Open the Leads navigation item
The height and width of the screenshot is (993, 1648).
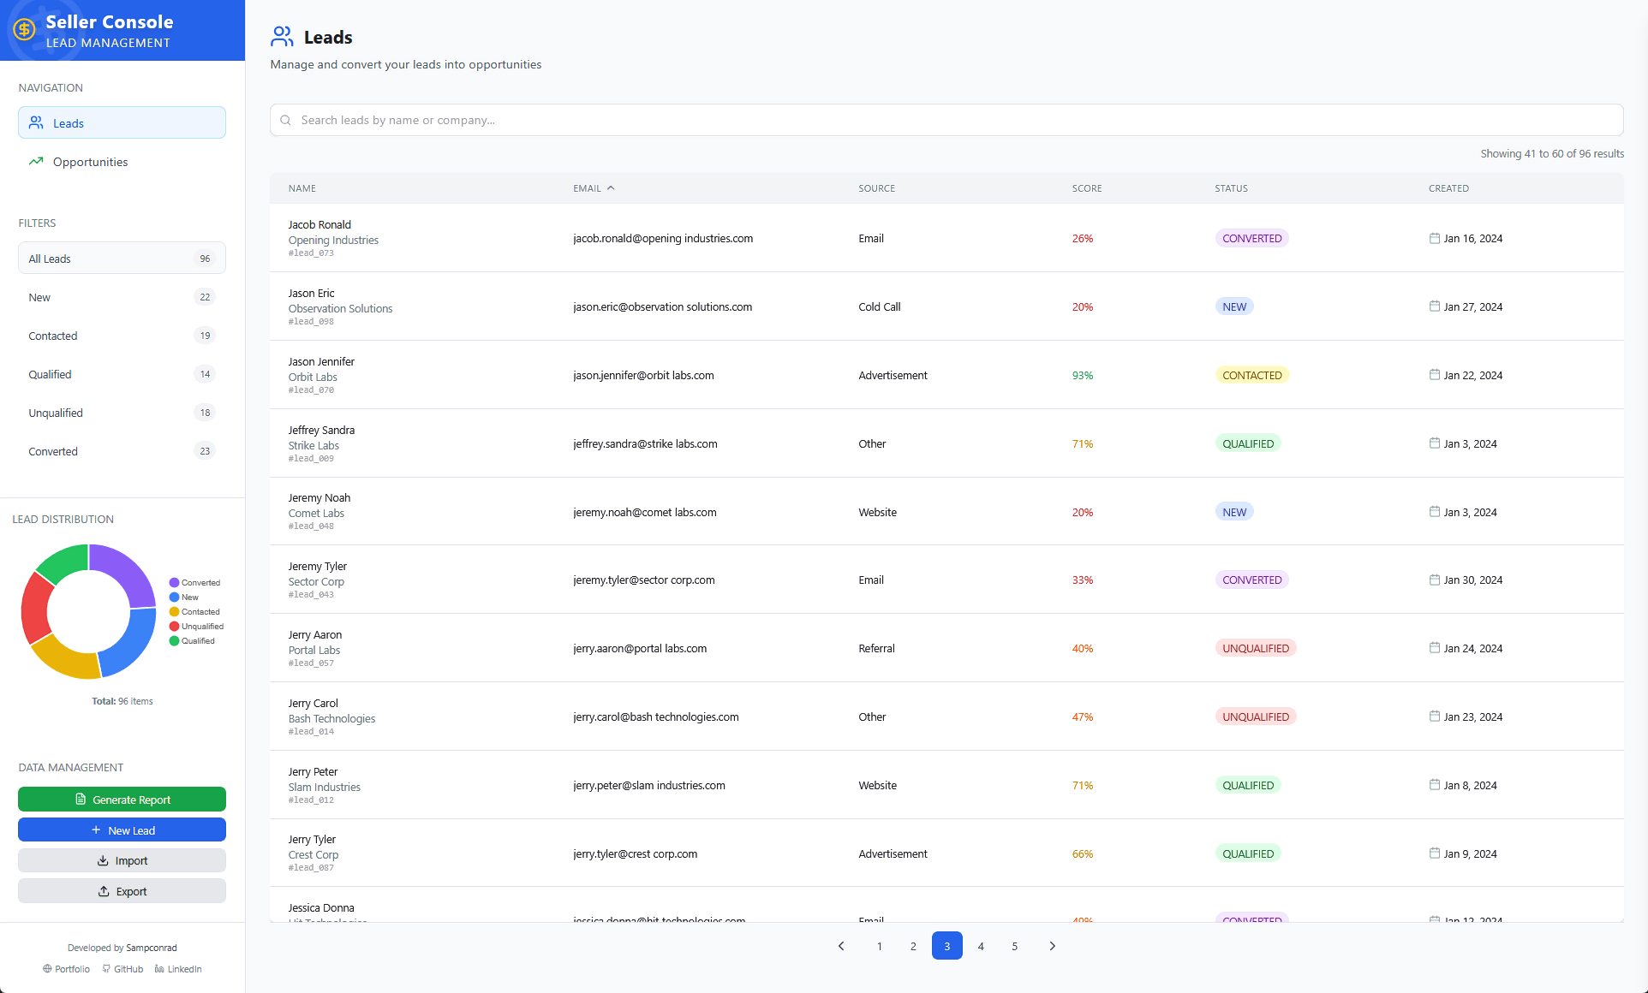(x=122, y=122)
